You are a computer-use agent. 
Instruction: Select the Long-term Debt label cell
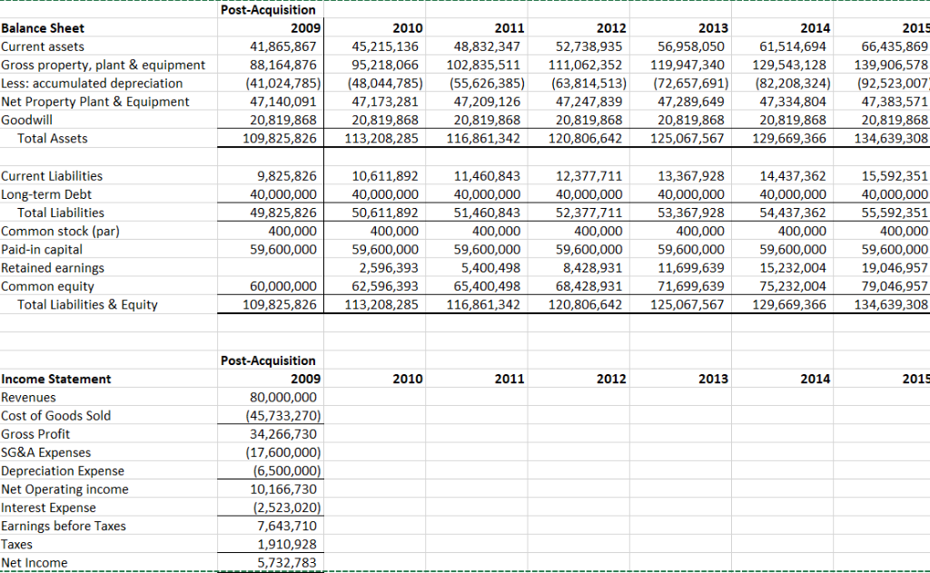coord(42,193)
